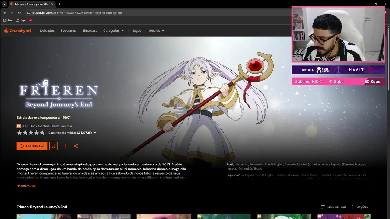
Task: Toggle the watchlist bookmark icon
Action: (53, 146)
